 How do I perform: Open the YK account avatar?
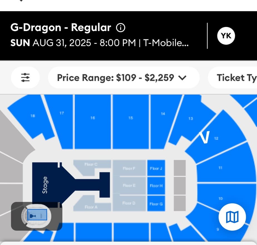pyautogui.click(x=226, y=36)
